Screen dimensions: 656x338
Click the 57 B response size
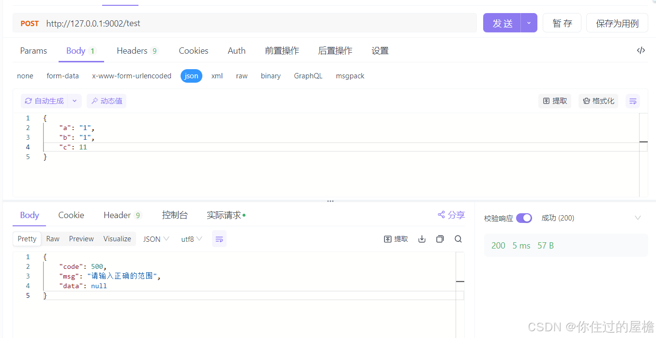[546, 246]
